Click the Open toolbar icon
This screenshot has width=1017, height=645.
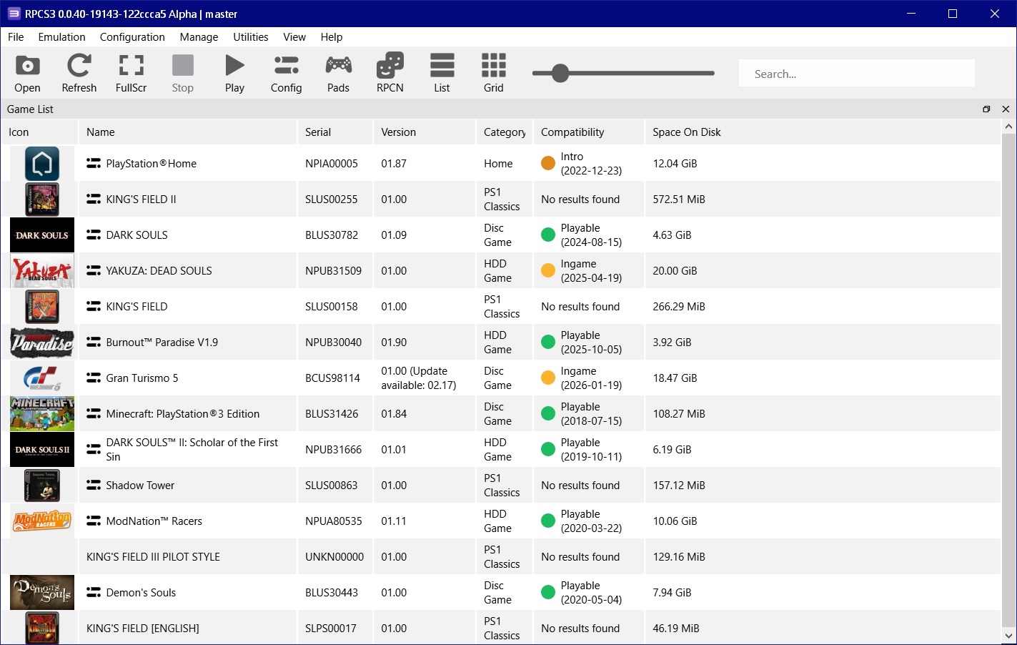click(x=27, y=73)
